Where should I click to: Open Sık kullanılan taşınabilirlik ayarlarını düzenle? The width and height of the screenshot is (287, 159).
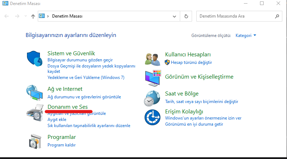pos(89,126)
